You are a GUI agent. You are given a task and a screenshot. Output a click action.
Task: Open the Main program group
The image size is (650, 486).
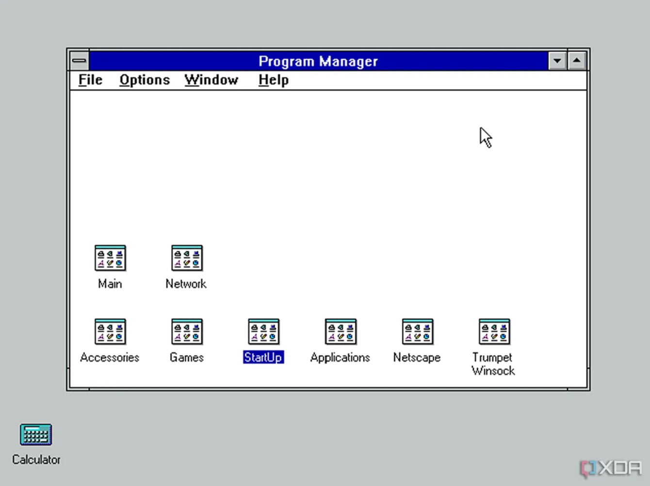pos(110,258)
